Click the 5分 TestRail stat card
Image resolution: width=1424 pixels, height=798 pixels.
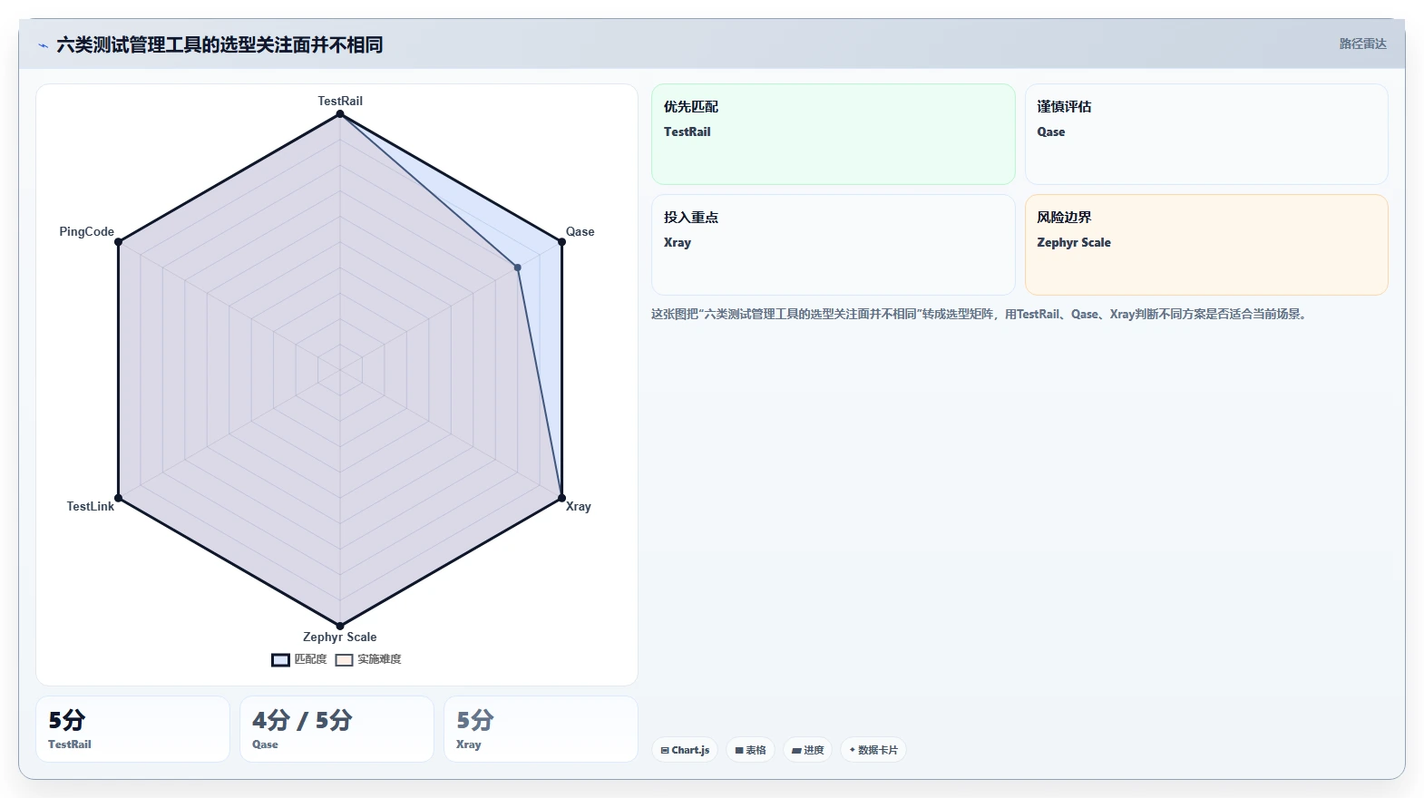pos(132,729)
